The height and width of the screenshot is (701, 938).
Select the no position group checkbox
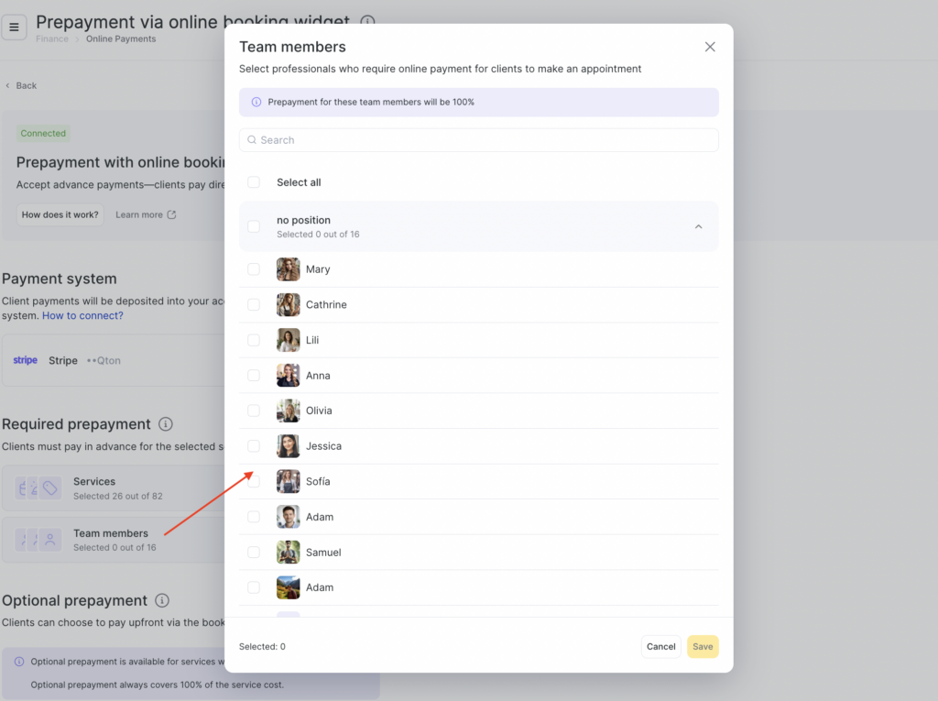(254, 226)
